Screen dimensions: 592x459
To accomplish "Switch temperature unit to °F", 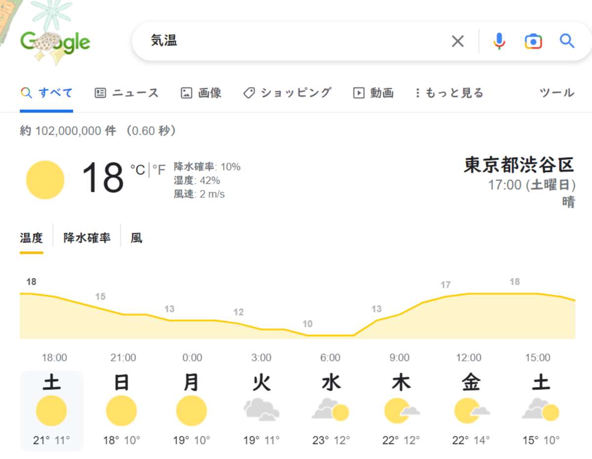I will 159,170.
